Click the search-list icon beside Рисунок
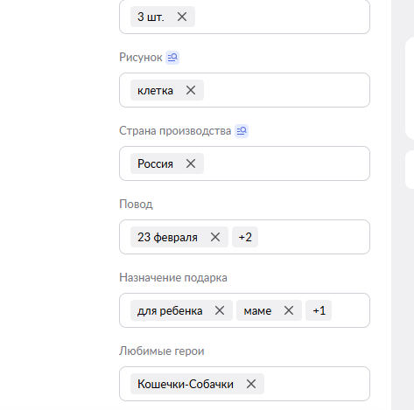 coord(172,58)
